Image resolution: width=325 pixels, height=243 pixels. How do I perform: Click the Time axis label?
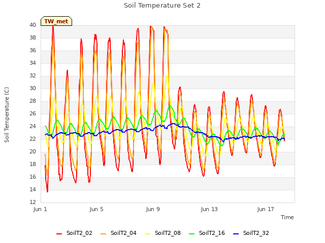click(x=287, y=217)
